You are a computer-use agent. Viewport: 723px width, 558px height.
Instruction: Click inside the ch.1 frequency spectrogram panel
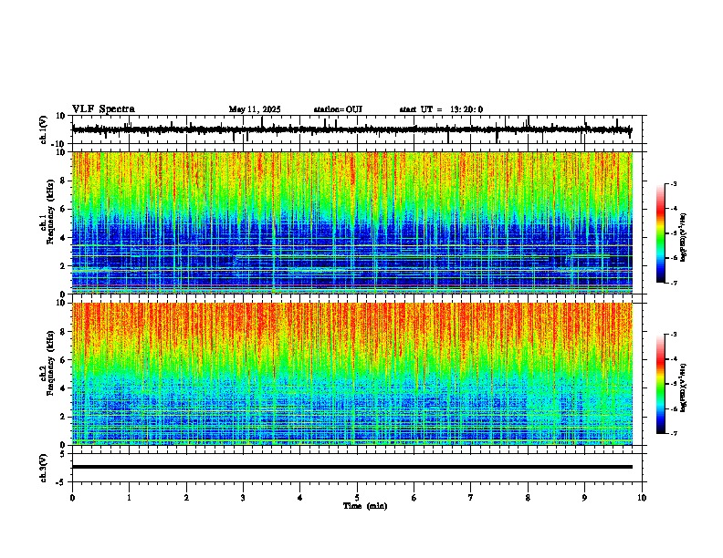point(352,222)
